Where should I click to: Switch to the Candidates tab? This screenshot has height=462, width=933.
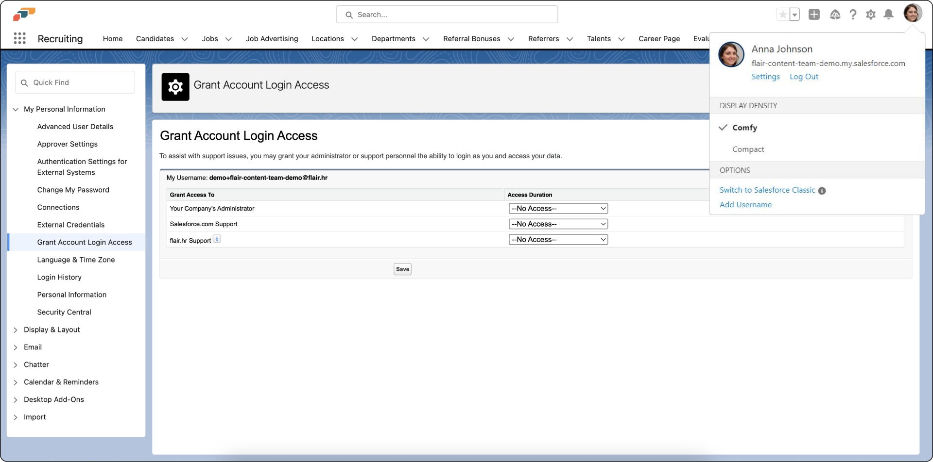point(155,39)
